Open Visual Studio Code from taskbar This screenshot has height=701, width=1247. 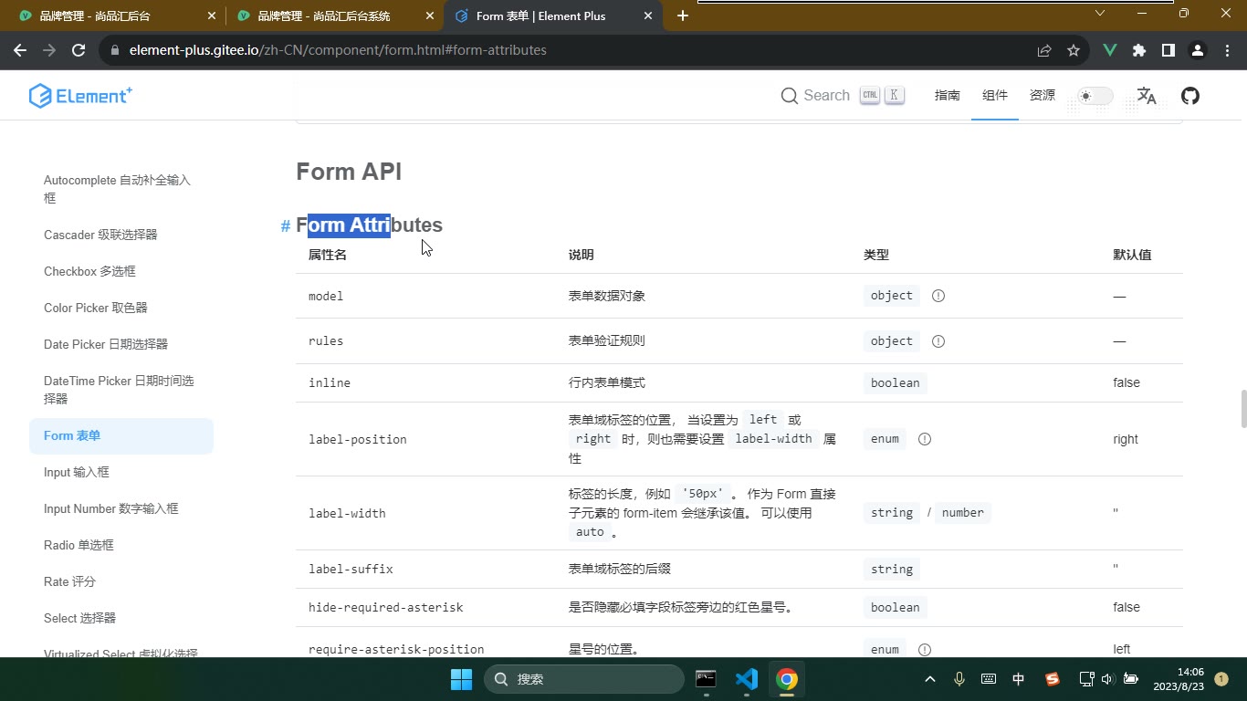pos(747,679)
